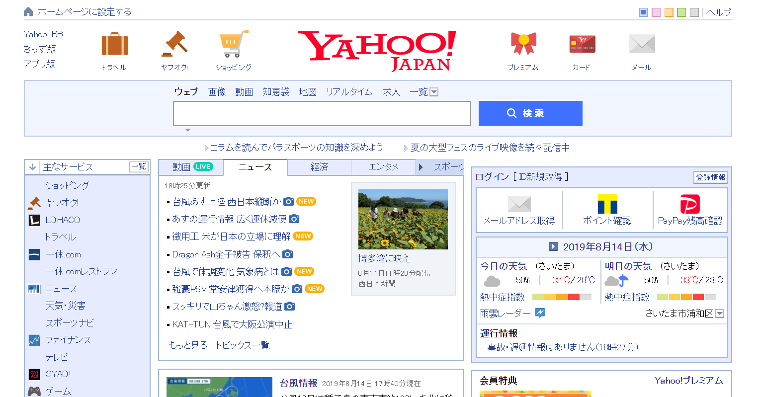Click the ログイン link
Image resolution: width=761 pixels, height=397 pixels.
[492, 177]
